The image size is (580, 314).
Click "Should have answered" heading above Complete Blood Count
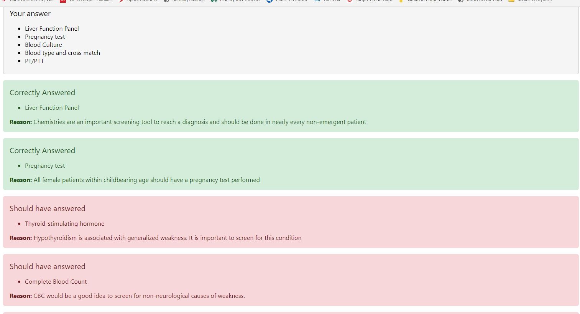(48, 266)
